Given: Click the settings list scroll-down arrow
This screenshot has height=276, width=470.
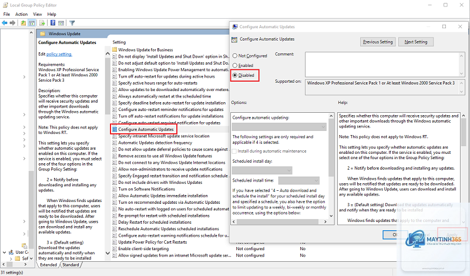Looking at the screenshot, I should [x=108, y=253].
